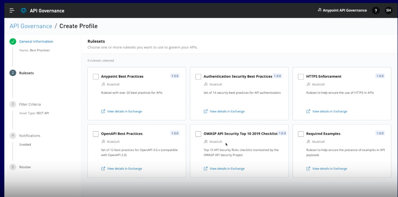Image resolution: width=398 pixels, height=197 pixels.
Task: Click the "0 rulesets selected" counter text
Action: tap(101, 60)
